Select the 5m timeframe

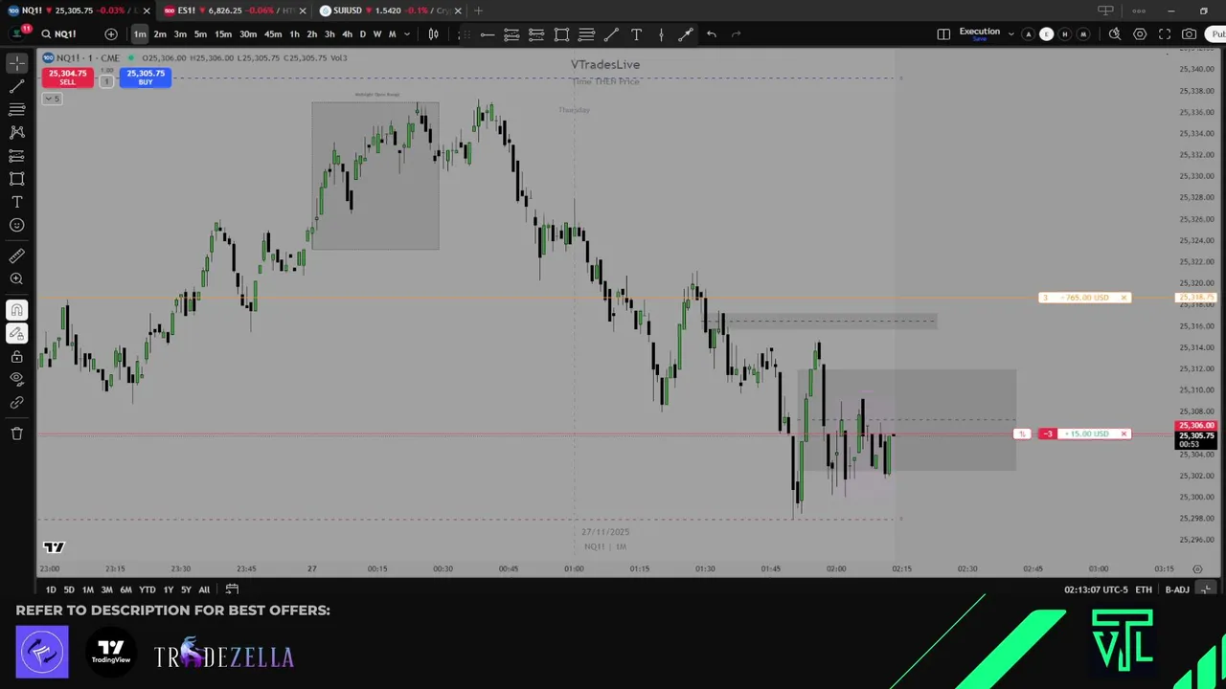pyautogui.click(x=200, y=34)
